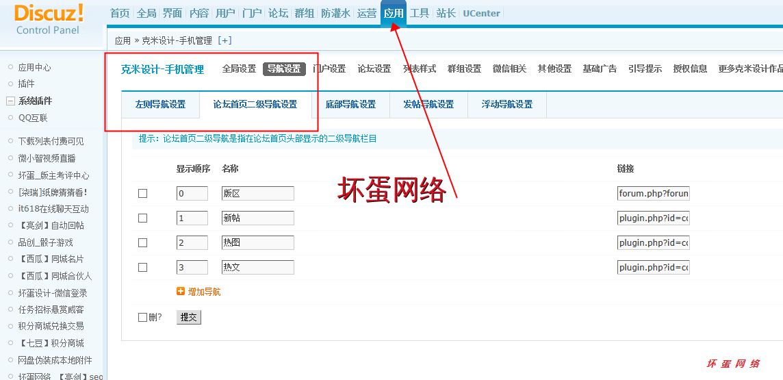Open 坏蛋_版主考评中心 plugin
Viewport: 783px width, 380px height.
(x=54, y=175)
